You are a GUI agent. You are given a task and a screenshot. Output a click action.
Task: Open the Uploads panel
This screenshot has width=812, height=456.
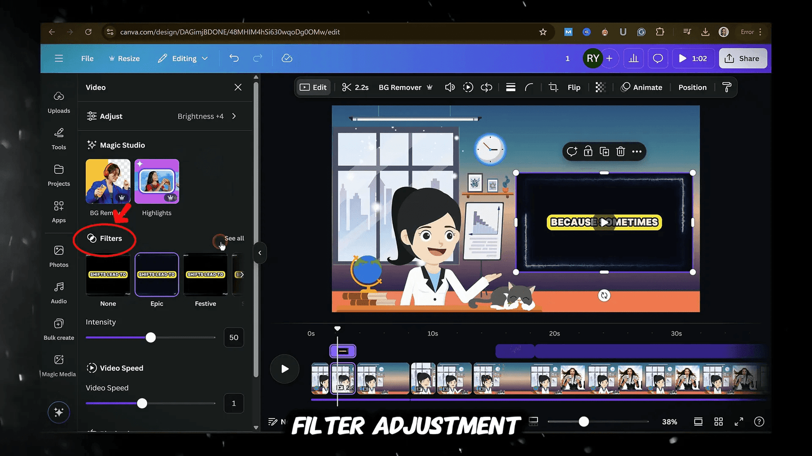(x=58, y=102)
